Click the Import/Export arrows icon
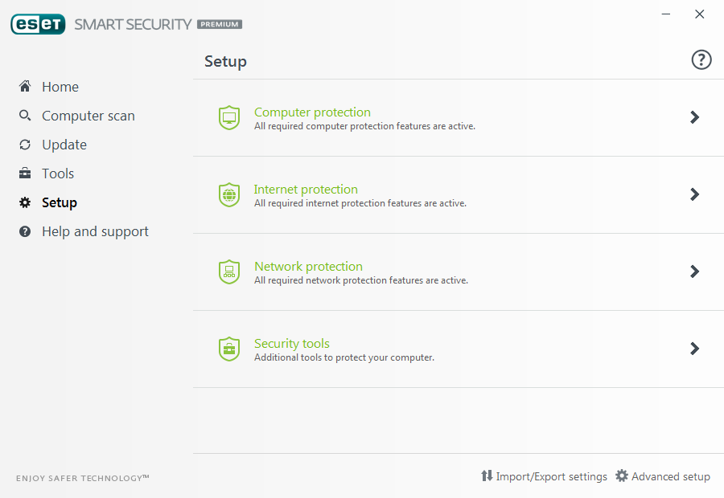This screenshot has height=498, width=724. pos(487,476)
